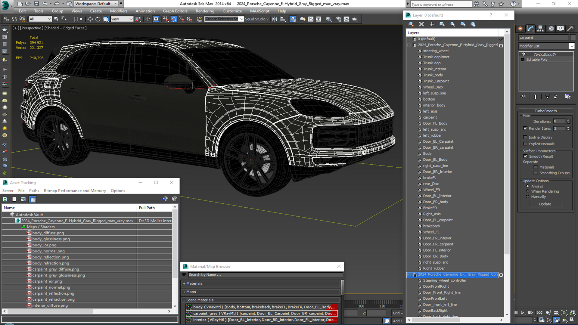The width and height of the screenshot is (578, 325).
Task: Enable Isoline Display checkbox
Action: (525, 137)
